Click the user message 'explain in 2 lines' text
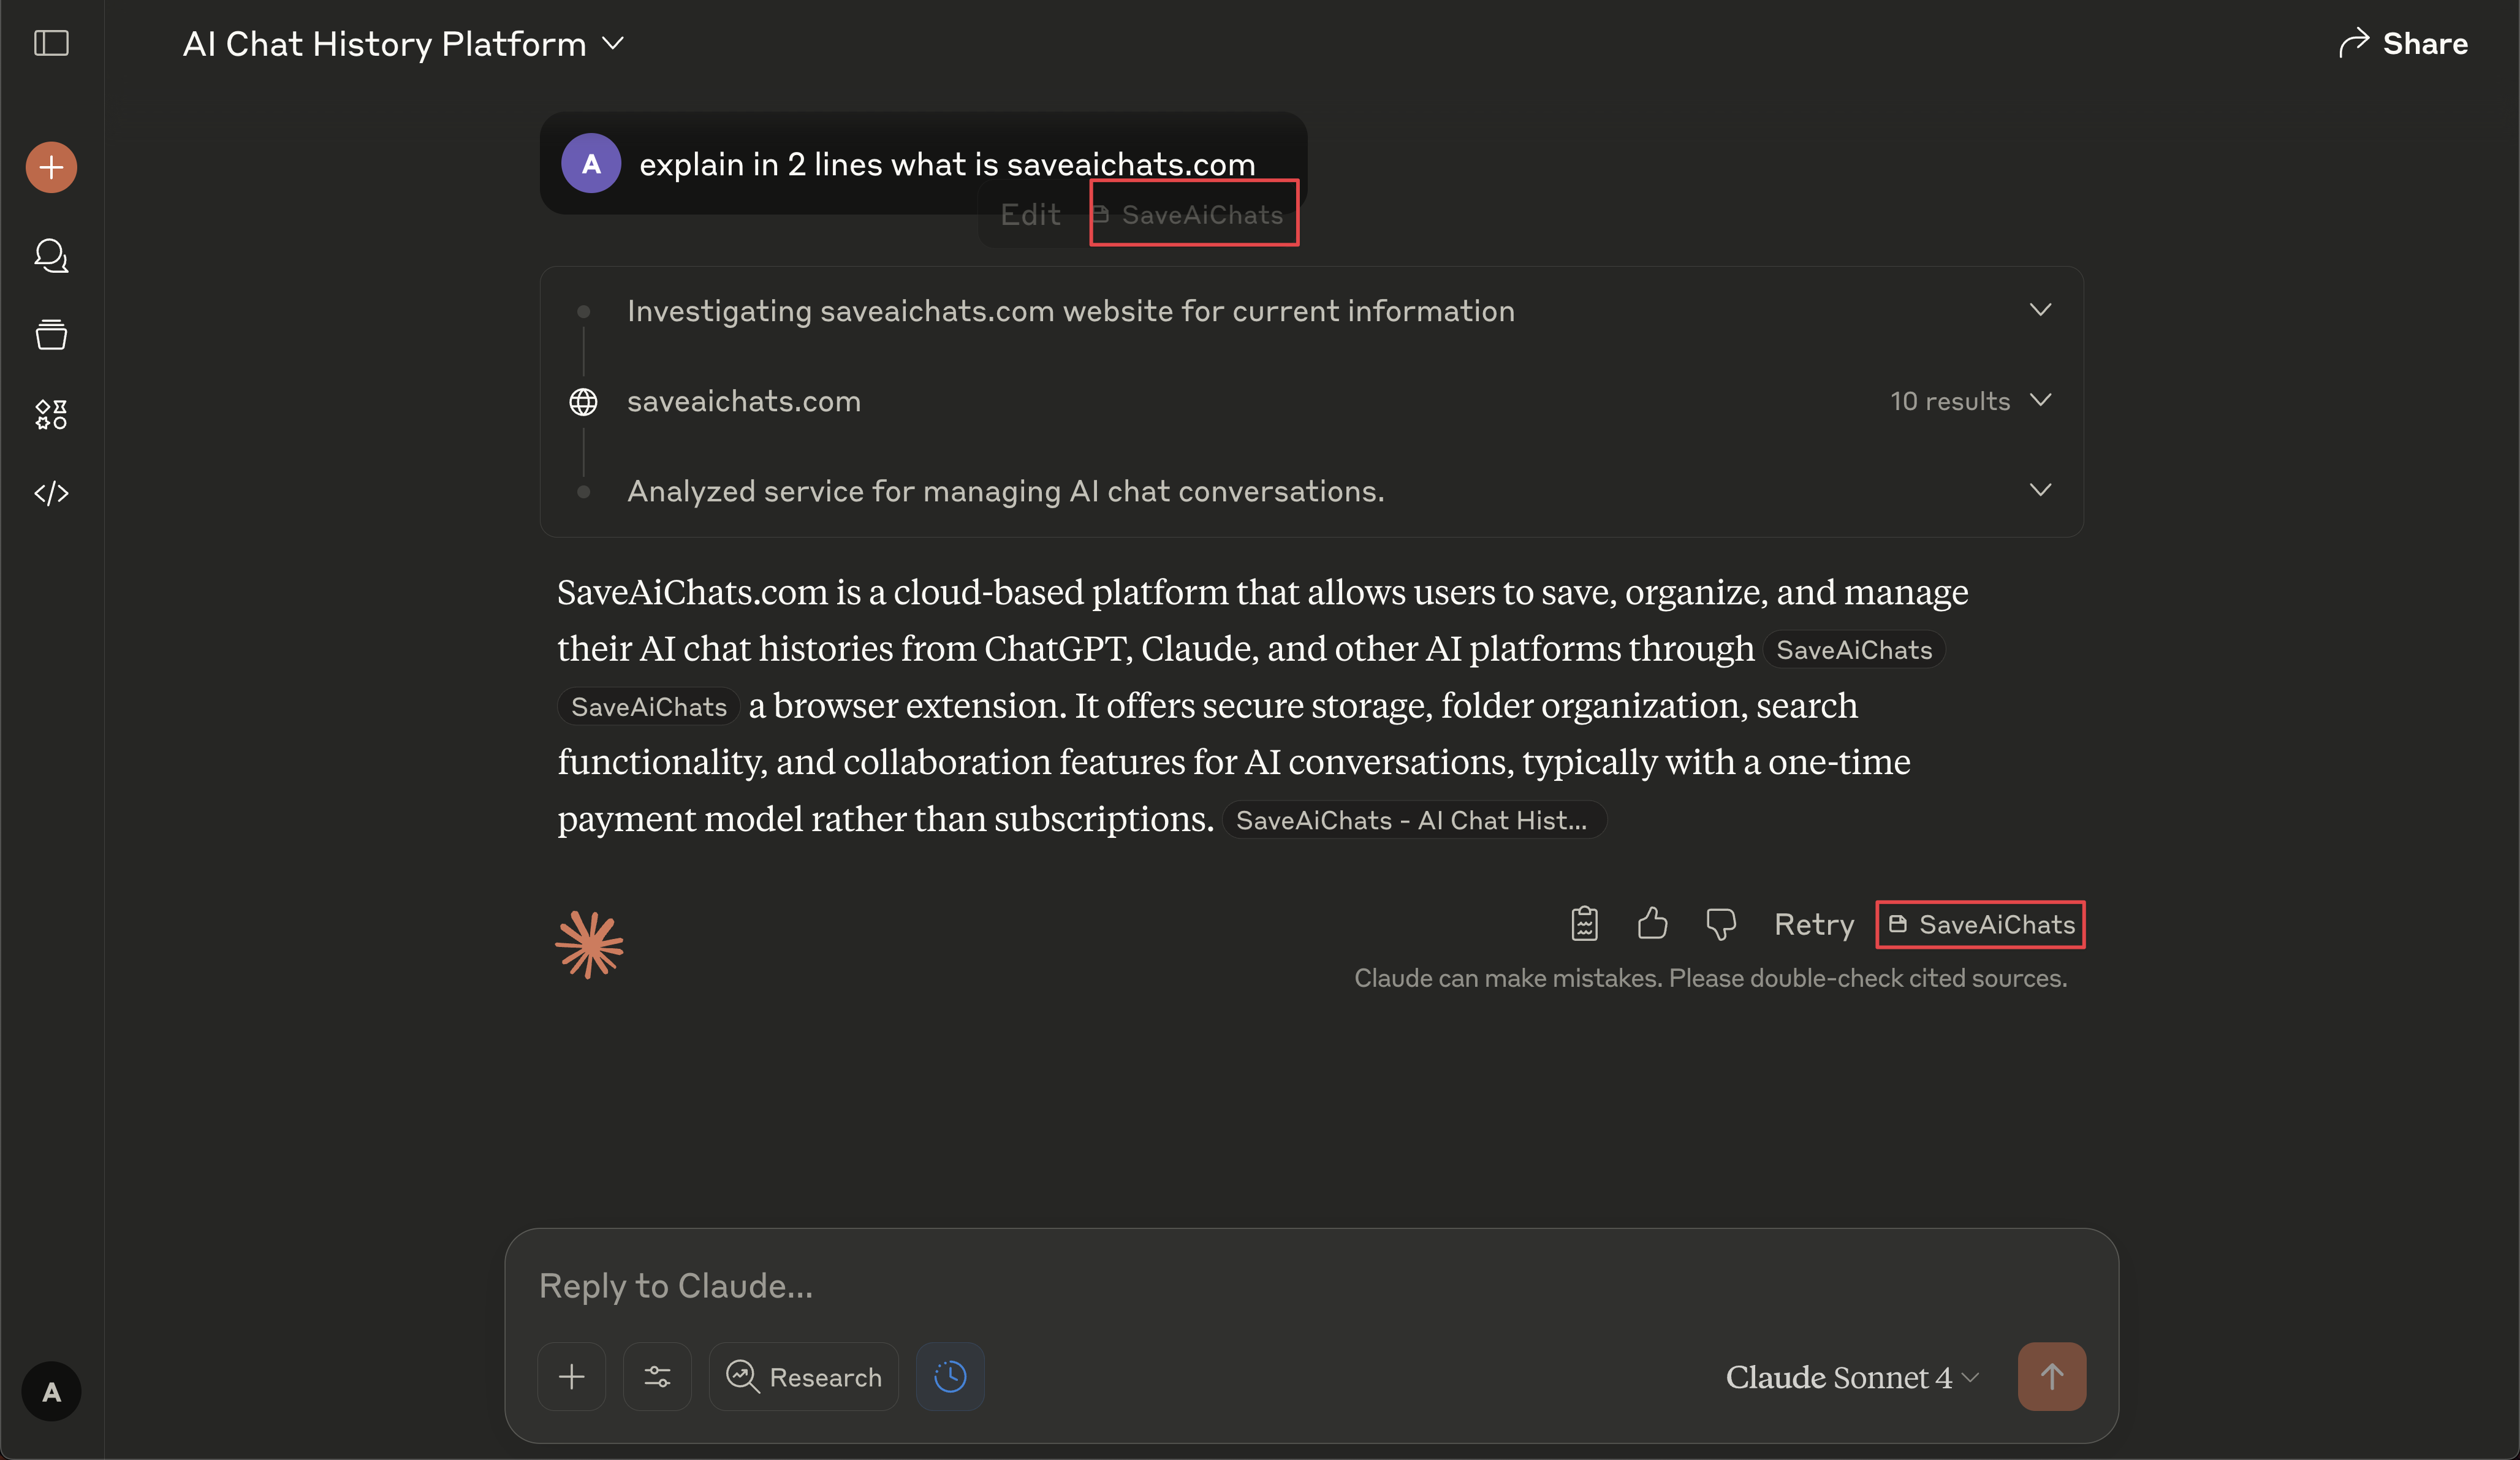2520x1460 pixels. 947,164
